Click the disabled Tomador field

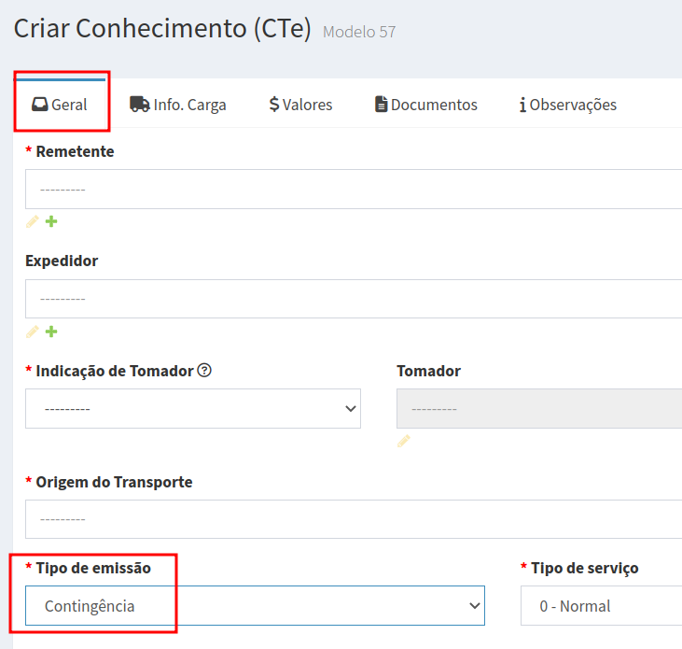539,409
